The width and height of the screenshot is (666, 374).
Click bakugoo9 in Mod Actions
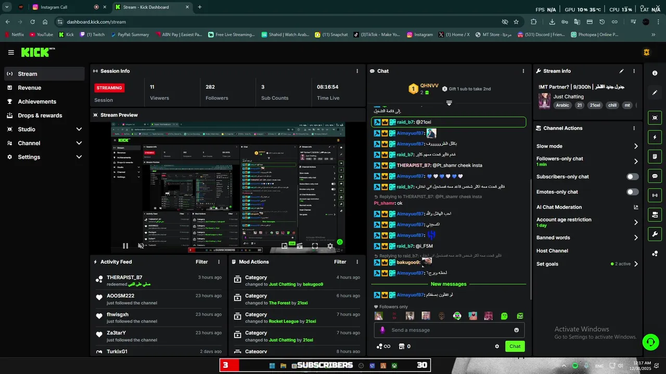tap(313, 284)
